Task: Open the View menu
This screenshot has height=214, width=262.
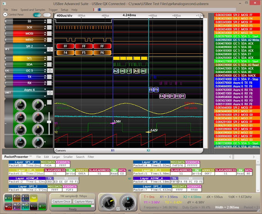Action: [x=14, y=10]
